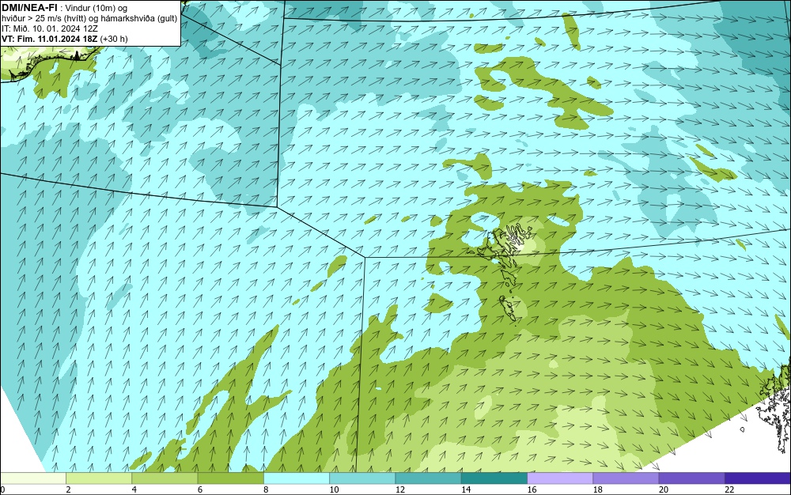The image size is (791, 495).
Task: Click the 0–2 m/s pale yellow legend swatch
Action: coord(32,478)
